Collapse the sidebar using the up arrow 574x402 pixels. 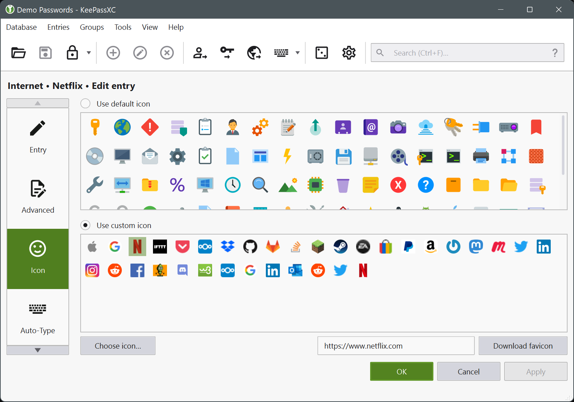(x=38, y=103)
